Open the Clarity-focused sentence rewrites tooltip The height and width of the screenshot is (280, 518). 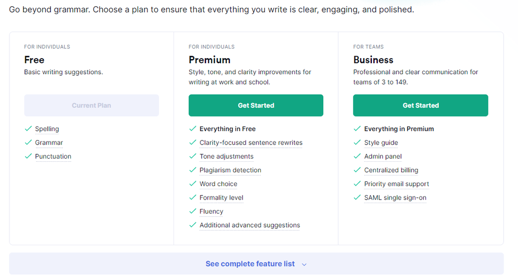(251, 143)
